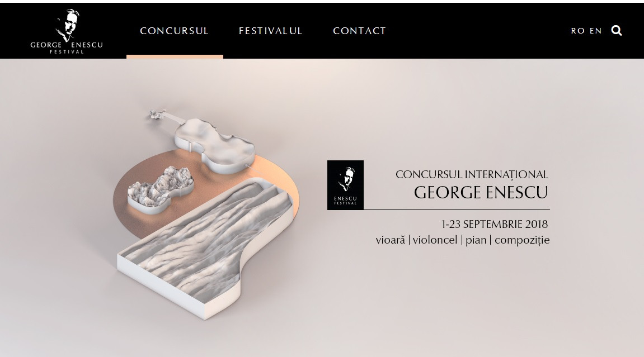Switch language to RO
This screenshot has height=357, width=644.
(578, 31)
